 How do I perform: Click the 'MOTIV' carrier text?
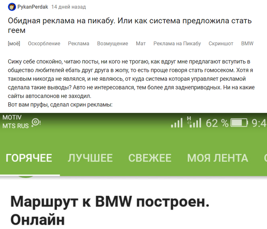[12, 118]
